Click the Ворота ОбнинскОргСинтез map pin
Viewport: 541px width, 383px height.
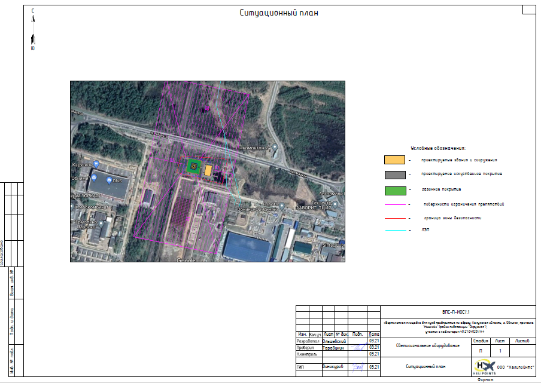[x=282, y=206]
